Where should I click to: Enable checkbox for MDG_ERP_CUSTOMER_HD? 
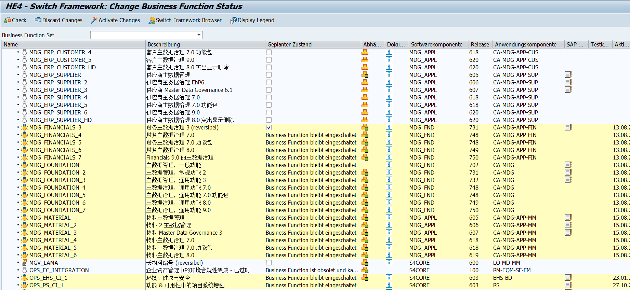269,67
